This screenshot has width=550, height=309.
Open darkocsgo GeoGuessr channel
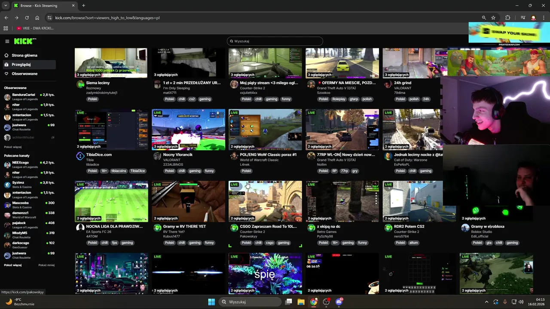(29, 245)
